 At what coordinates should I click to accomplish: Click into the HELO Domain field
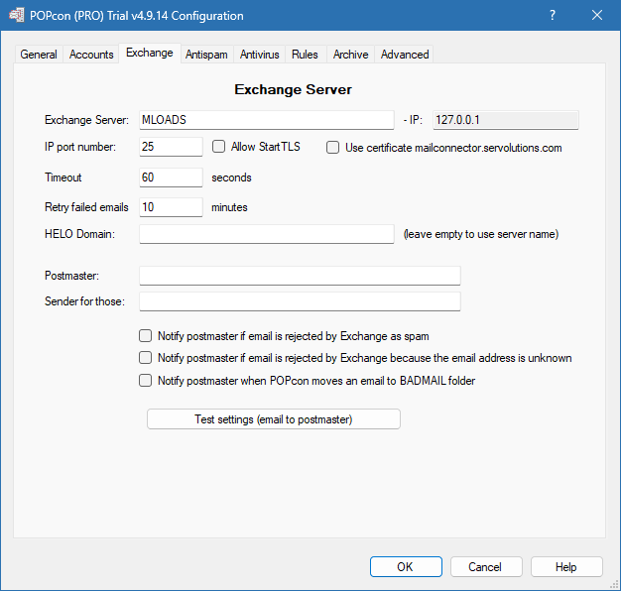266,234
